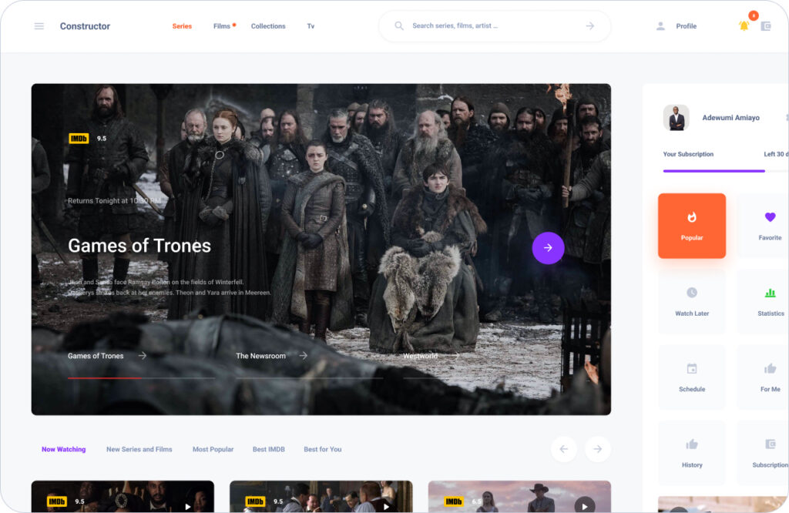
Task: Click the purple arrow button on banner
Action: 548,248
